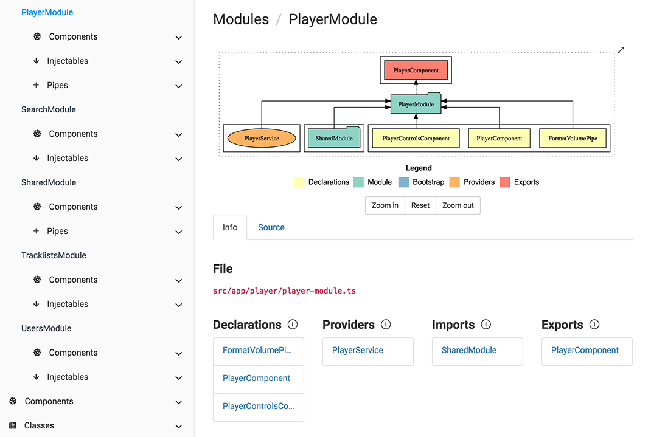This screenshot has width=651, height=437.
Task: Select the Info tab
Action: click(x=230, y=227)
